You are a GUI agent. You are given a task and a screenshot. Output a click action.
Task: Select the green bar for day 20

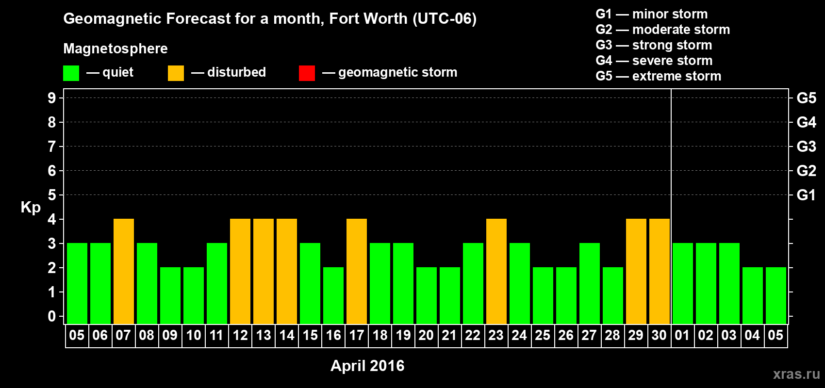[x=427, y=296]
